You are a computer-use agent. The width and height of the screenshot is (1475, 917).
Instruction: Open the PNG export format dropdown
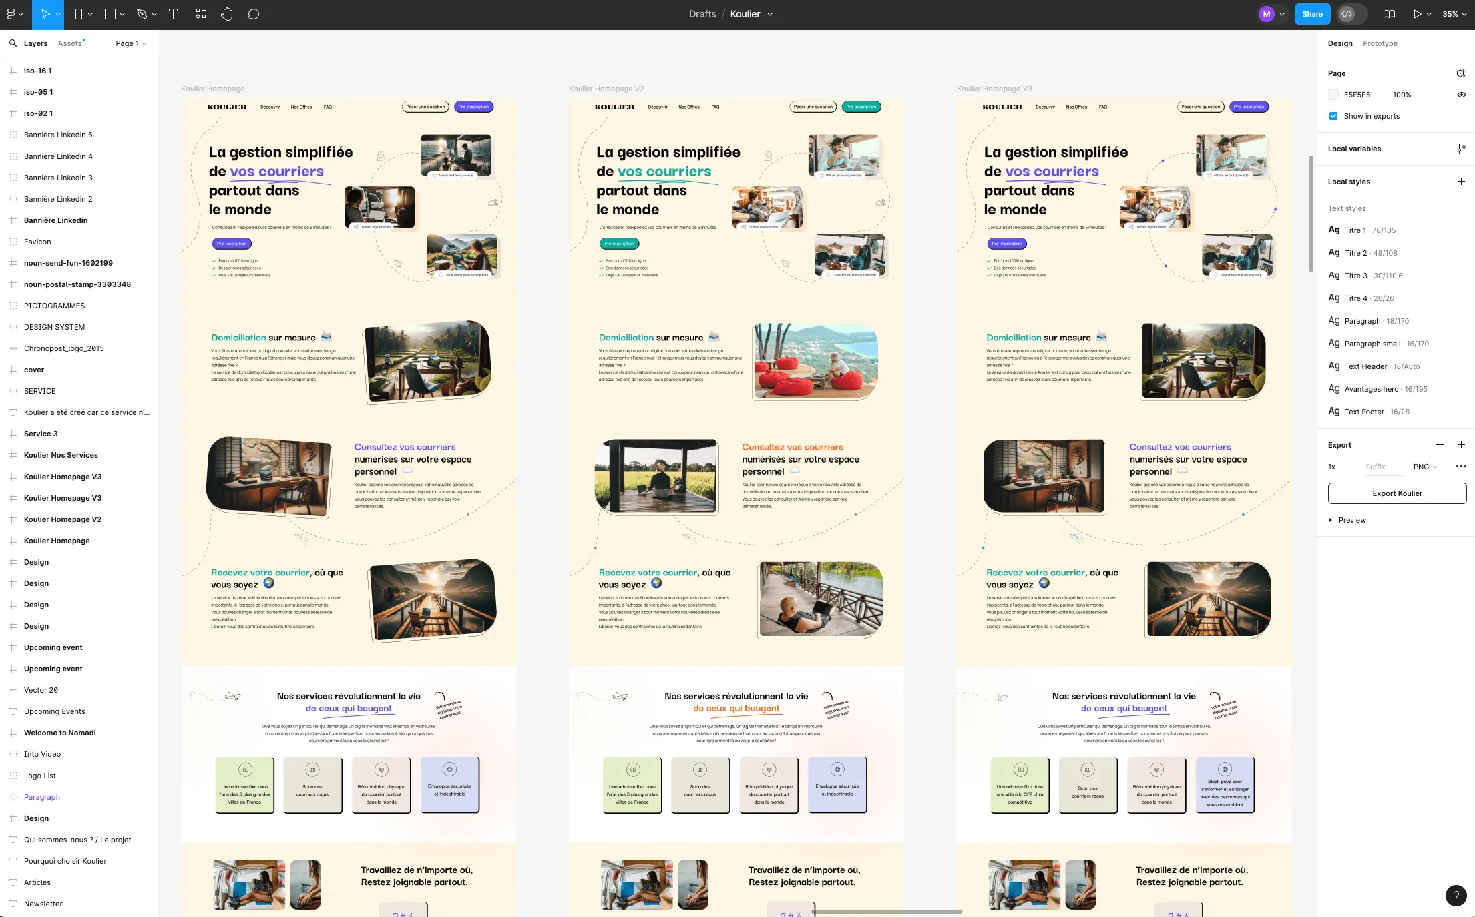1425,467
